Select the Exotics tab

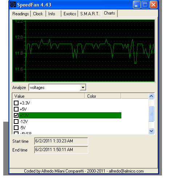point(70,14)
